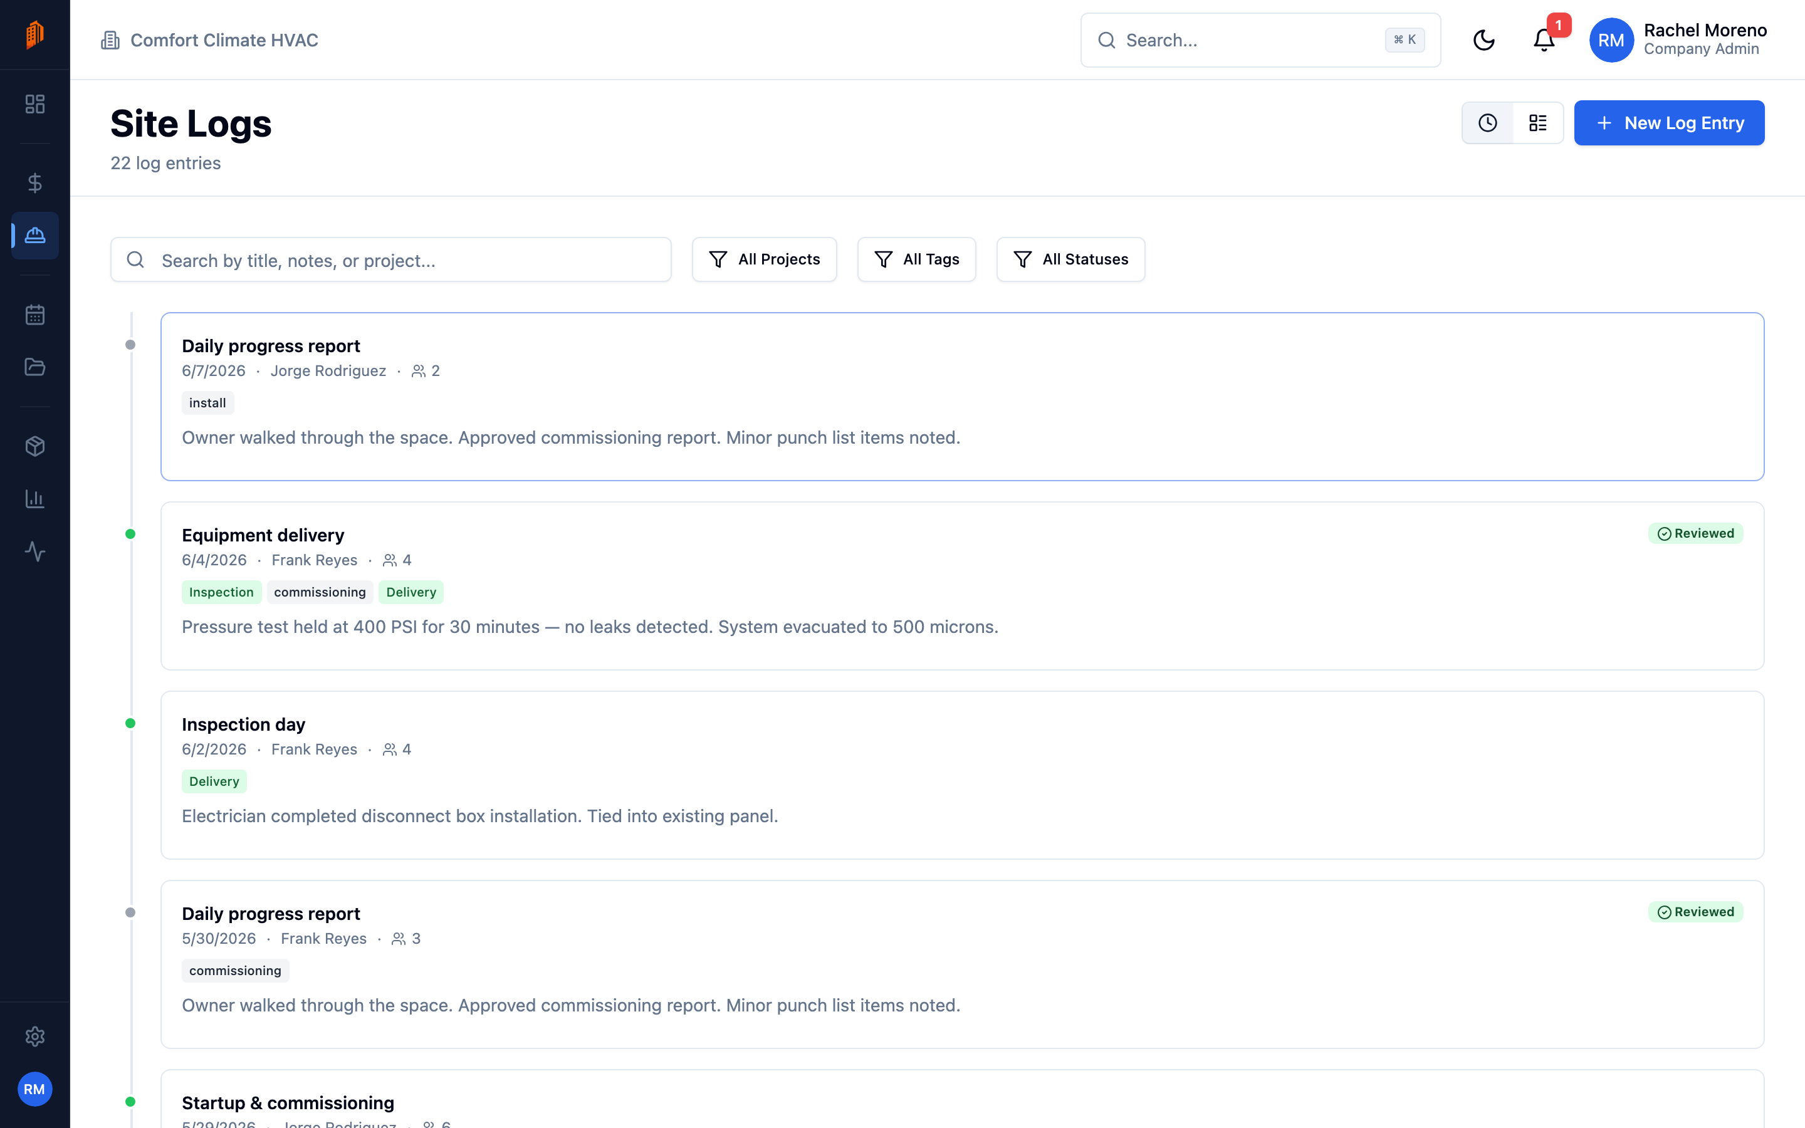
Task: Click the install tag on 6/7/2026 entry
Action: (207, 403)
